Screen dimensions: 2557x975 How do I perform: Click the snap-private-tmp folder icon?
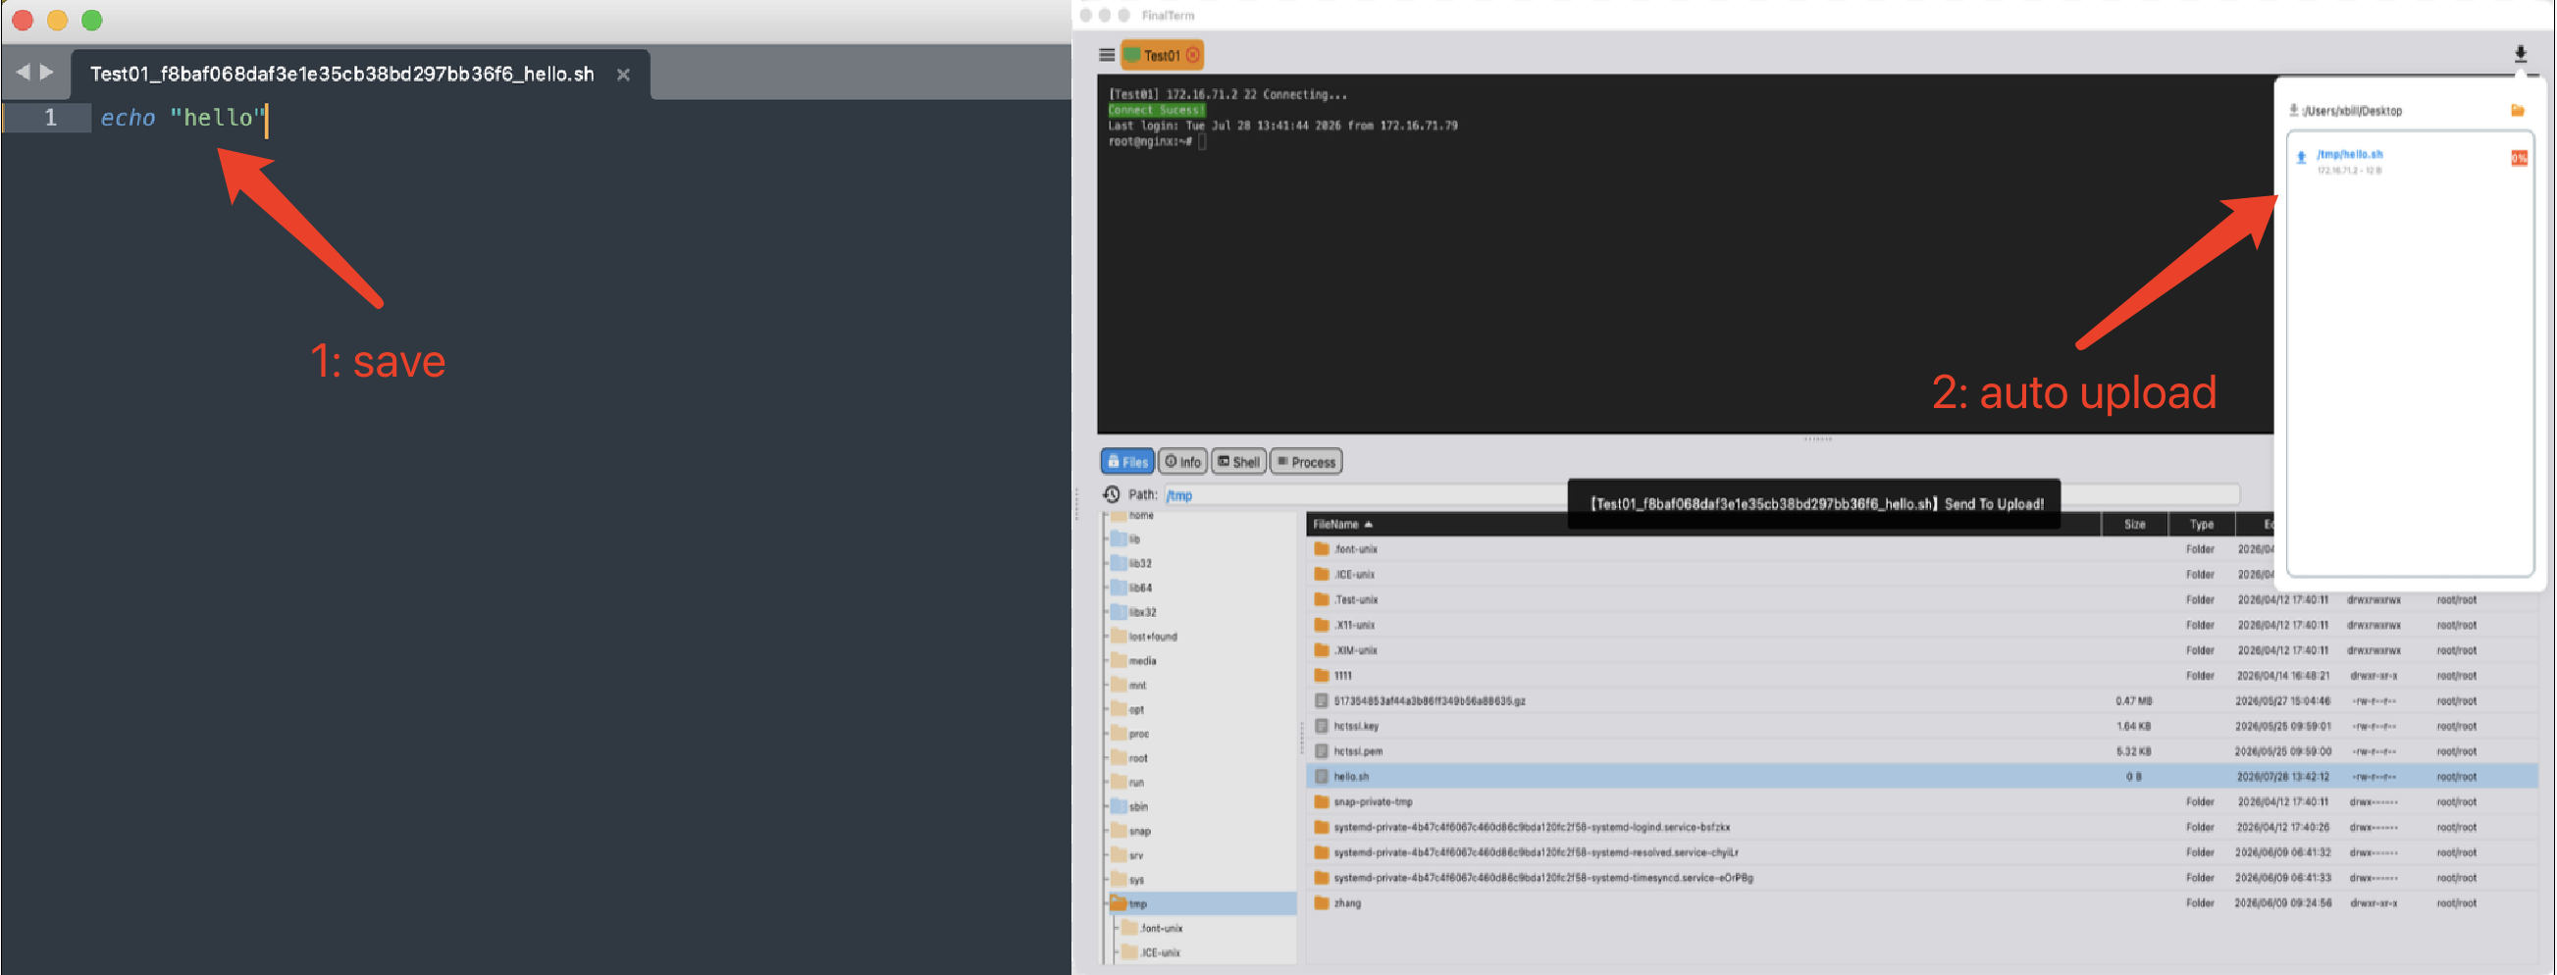point(1322,802)
